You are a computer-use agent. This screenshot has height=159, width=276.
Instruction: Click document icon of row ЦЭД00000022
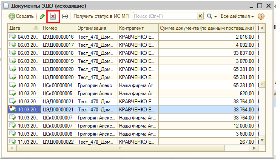(x=12, y=142)
